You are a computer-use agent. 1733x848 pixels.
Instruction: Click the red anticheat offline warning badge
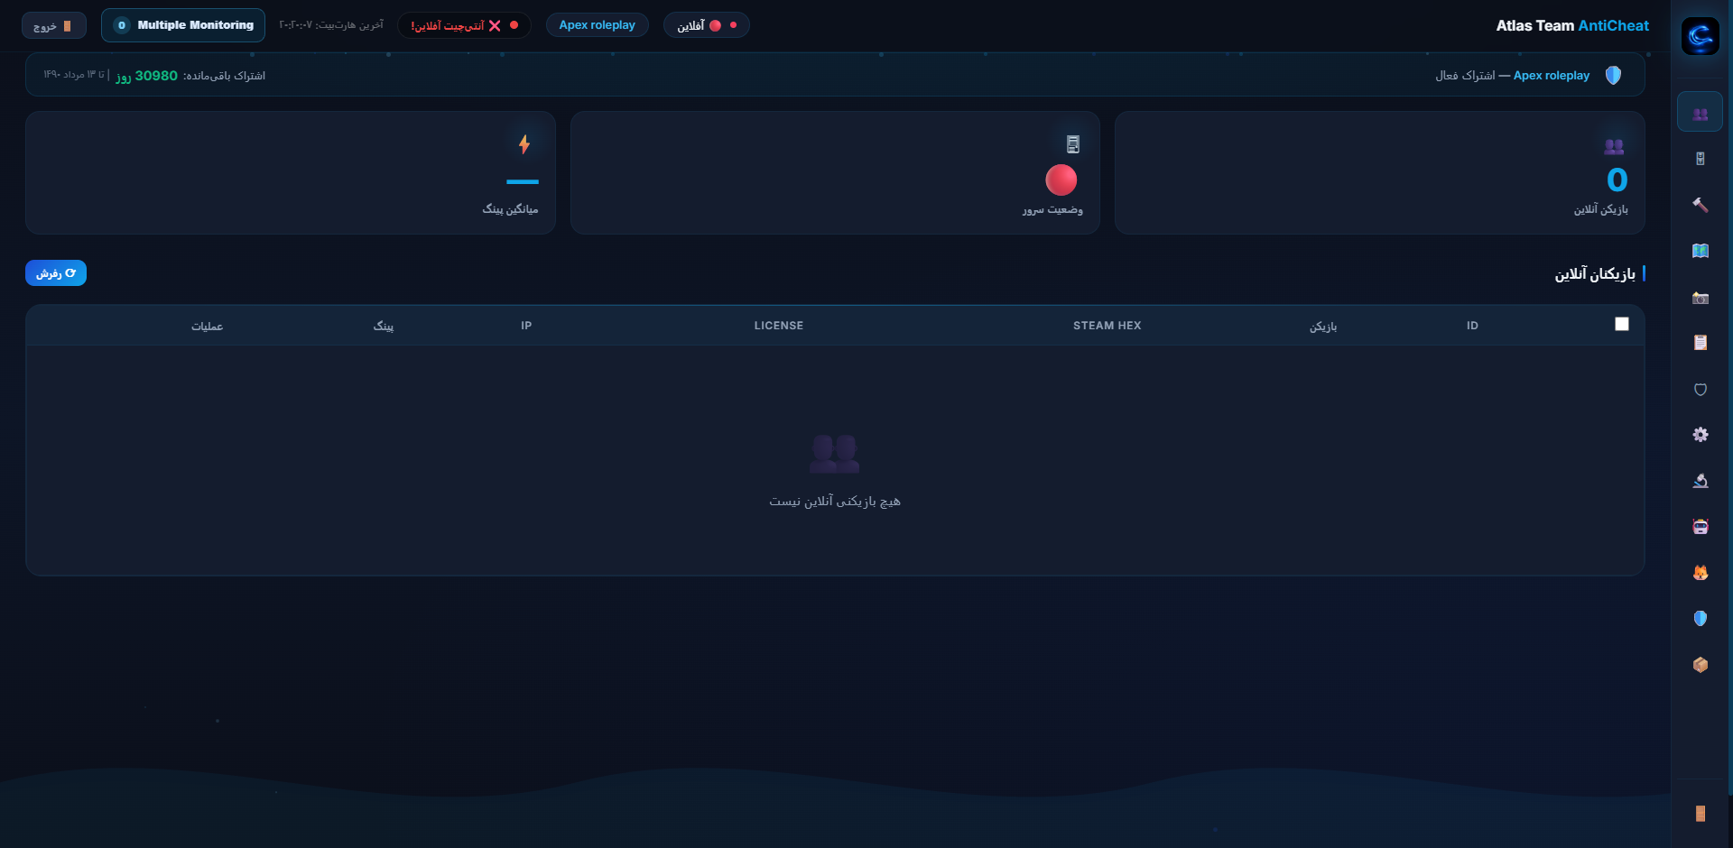click(x=464, y=25)
